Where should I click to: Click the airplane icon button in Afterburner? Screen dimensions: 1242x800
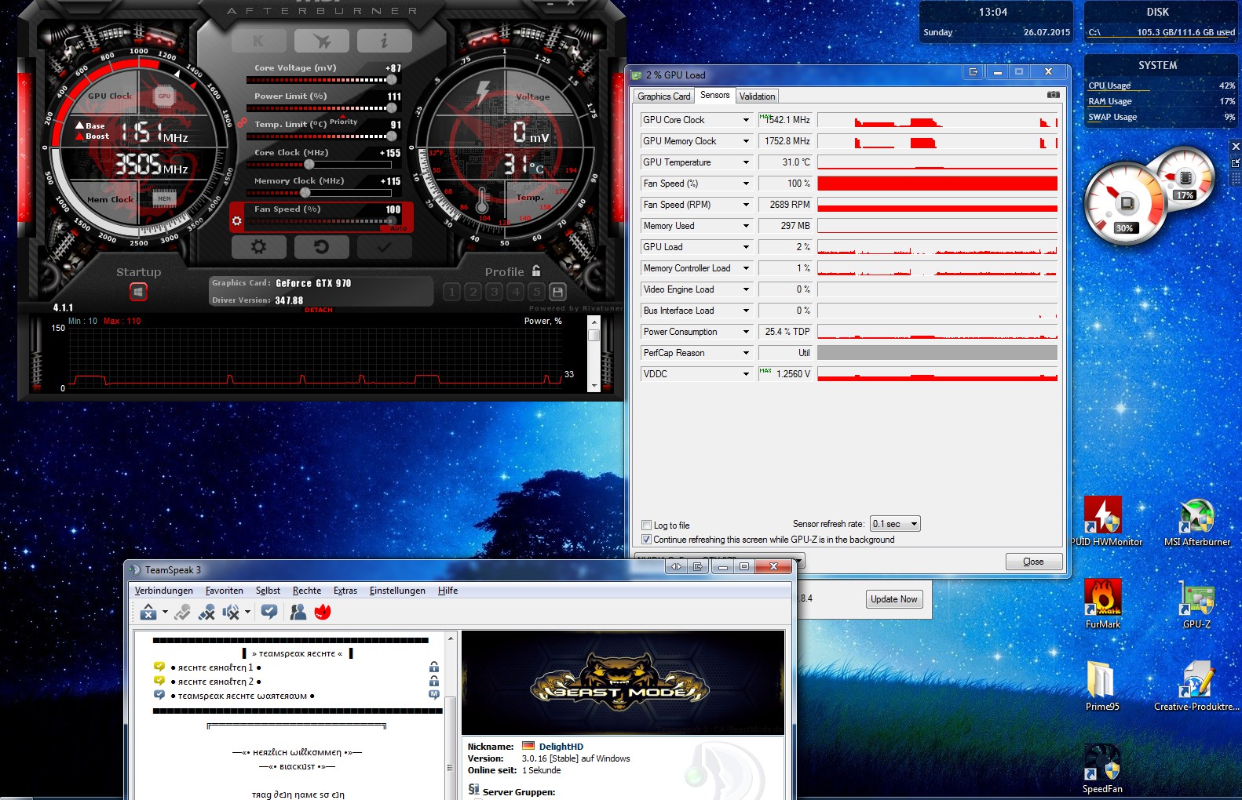coord(321,41)
